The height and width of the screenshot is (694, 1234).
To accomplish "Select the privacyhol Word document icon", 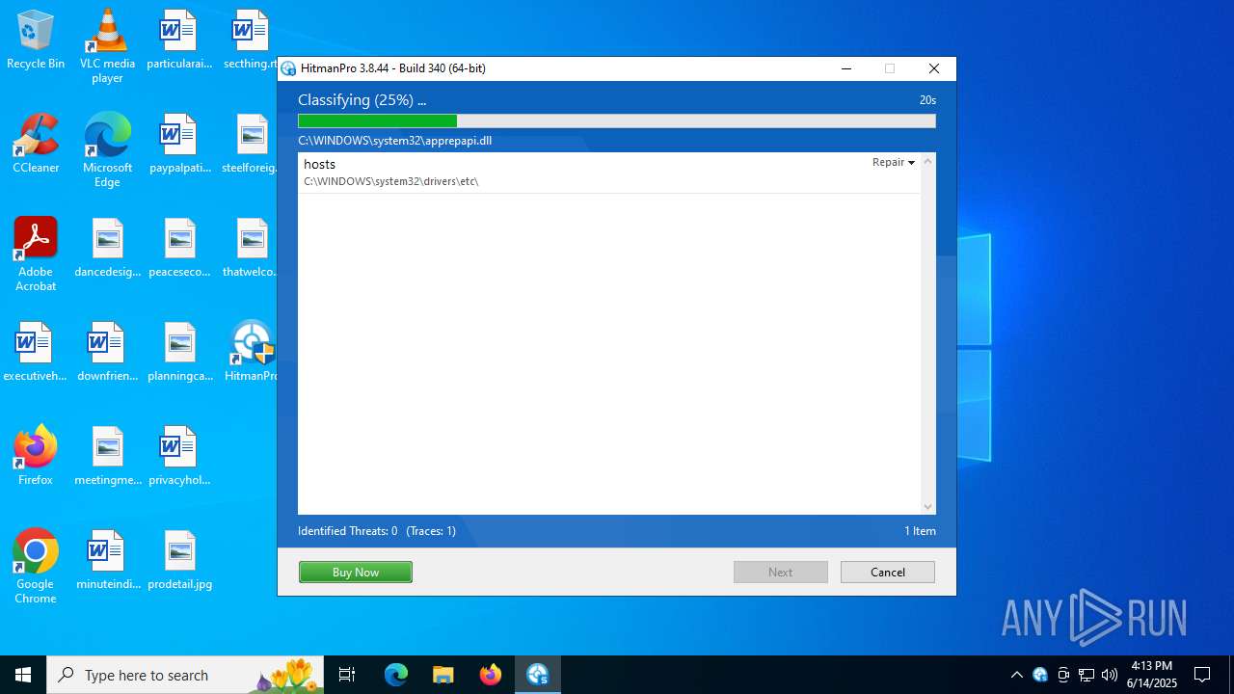I will tap(179, 456).
